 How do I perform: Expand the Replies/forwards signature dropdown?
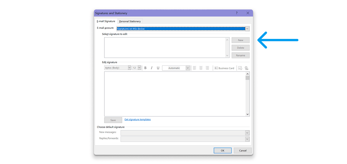tap(247, 139)
